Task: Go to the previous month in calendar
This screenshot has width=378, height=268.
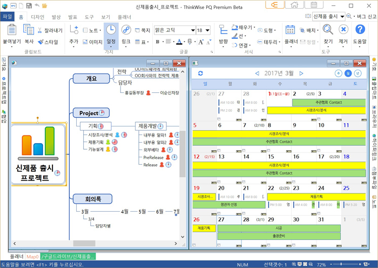Action: (x=257, y=73)
